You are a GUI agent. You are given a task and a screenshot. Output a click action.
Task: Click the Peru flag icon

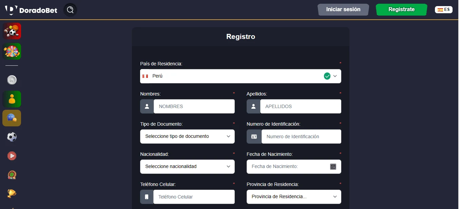(x=146, y=76)
